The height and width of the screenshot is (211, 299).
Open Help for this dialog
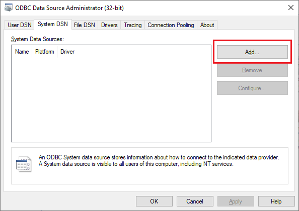(276, 201)
